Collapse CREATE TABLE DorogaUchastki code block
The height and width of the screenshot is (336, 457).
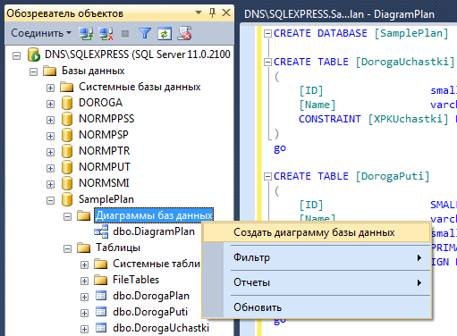(x=267, y=62)
